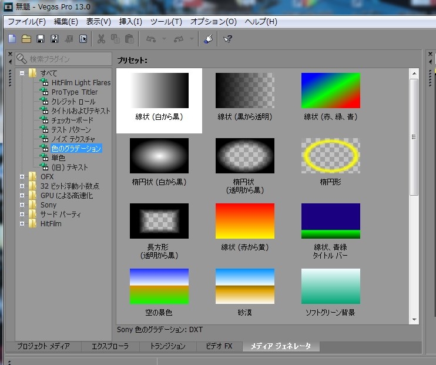Screen dimensions: 436x365
Task: Click the What's This help icon
Action: 227,39
